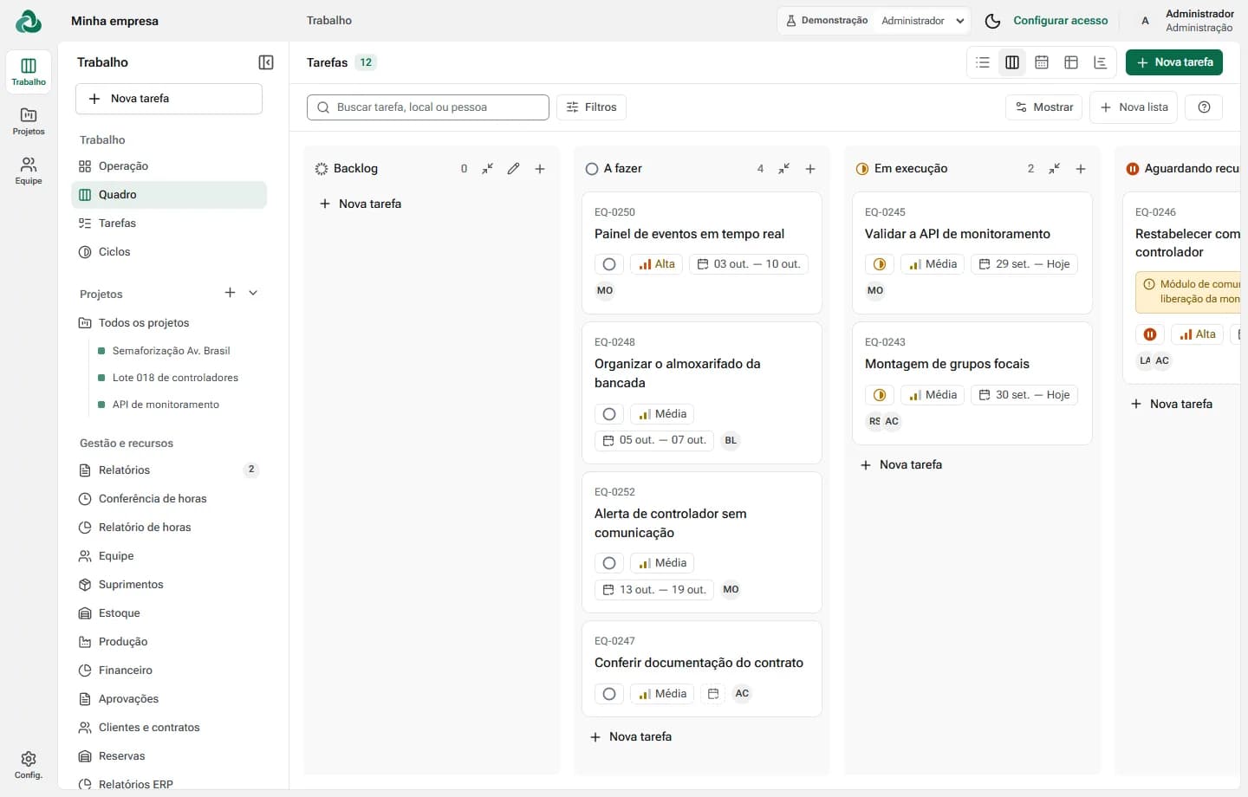Screen dimensions: 1248x797
Task: Collapse the Backlog column
Action: point(488,169)
